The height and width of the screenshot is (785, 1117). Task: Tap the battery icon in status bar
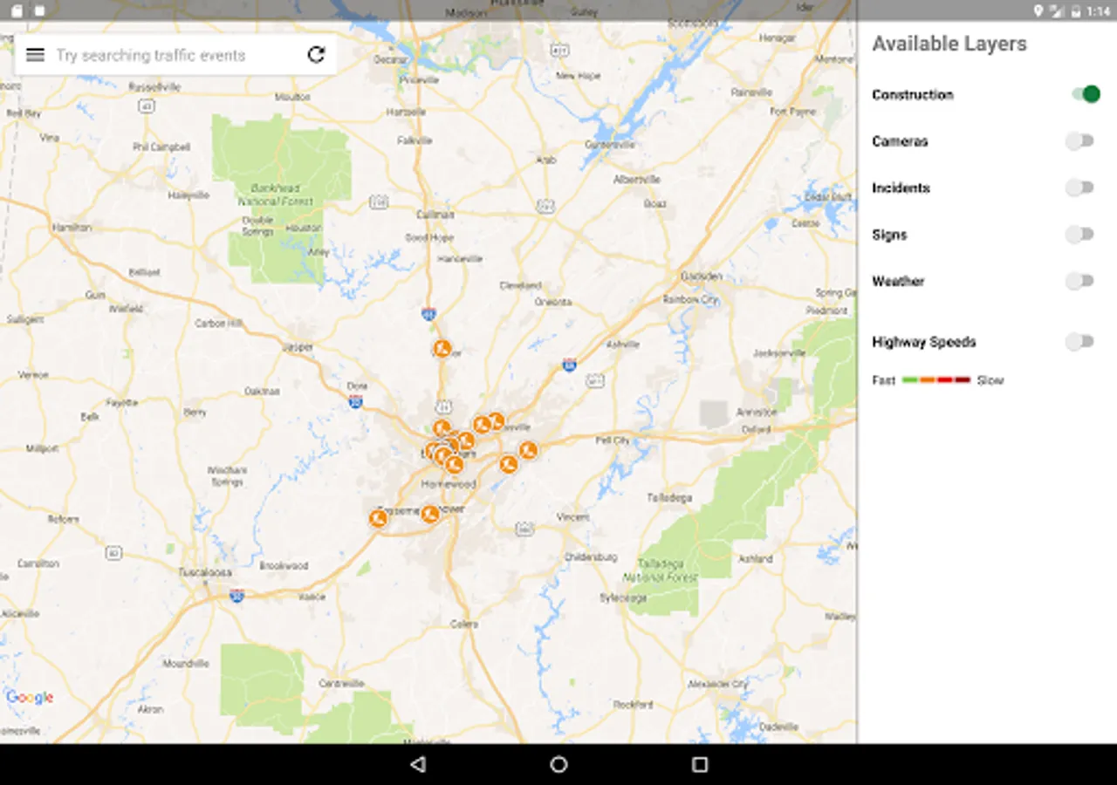pyautogui.click(x=1076, y=10)
